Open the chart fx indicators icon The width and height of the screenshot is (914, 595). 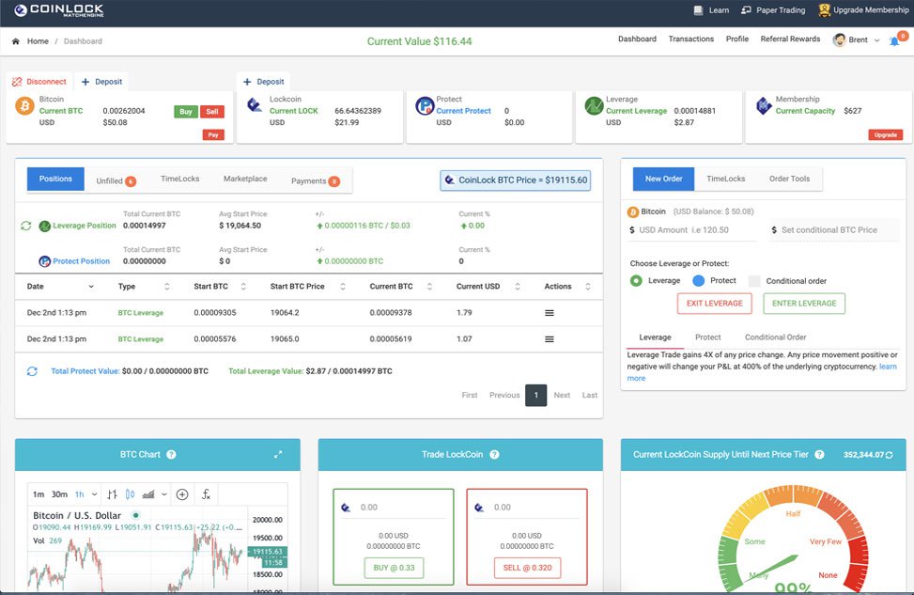[206, 494]
